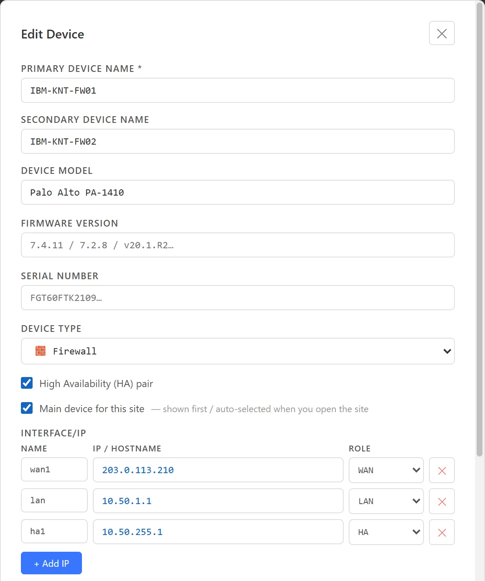Remove the wan1 interface row
Viewport: 485px width, 581px height.
(442, 470)
